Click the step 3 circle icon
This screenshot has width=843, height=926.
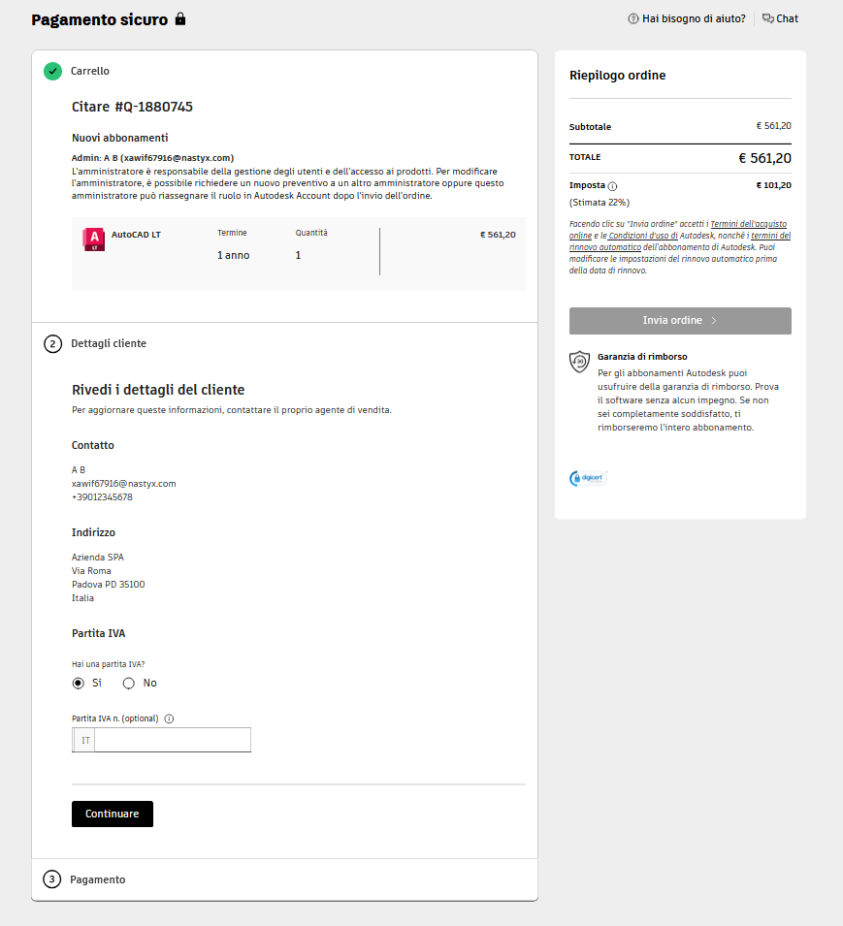(x=52, y=879)
